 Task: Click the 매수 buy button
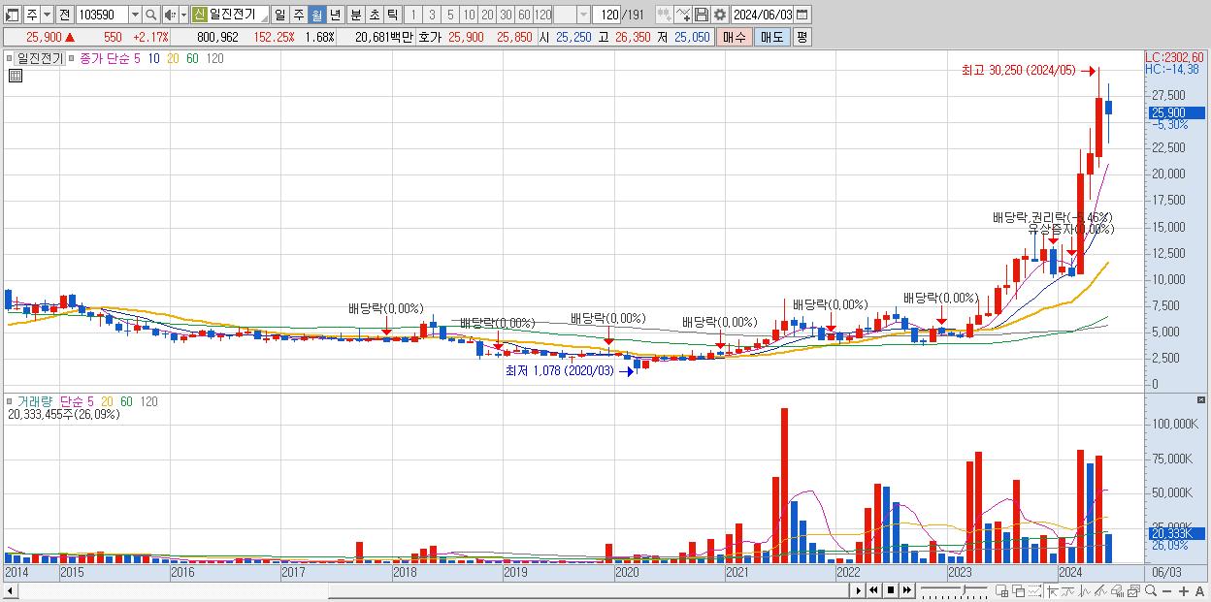(x=735, y=37)
